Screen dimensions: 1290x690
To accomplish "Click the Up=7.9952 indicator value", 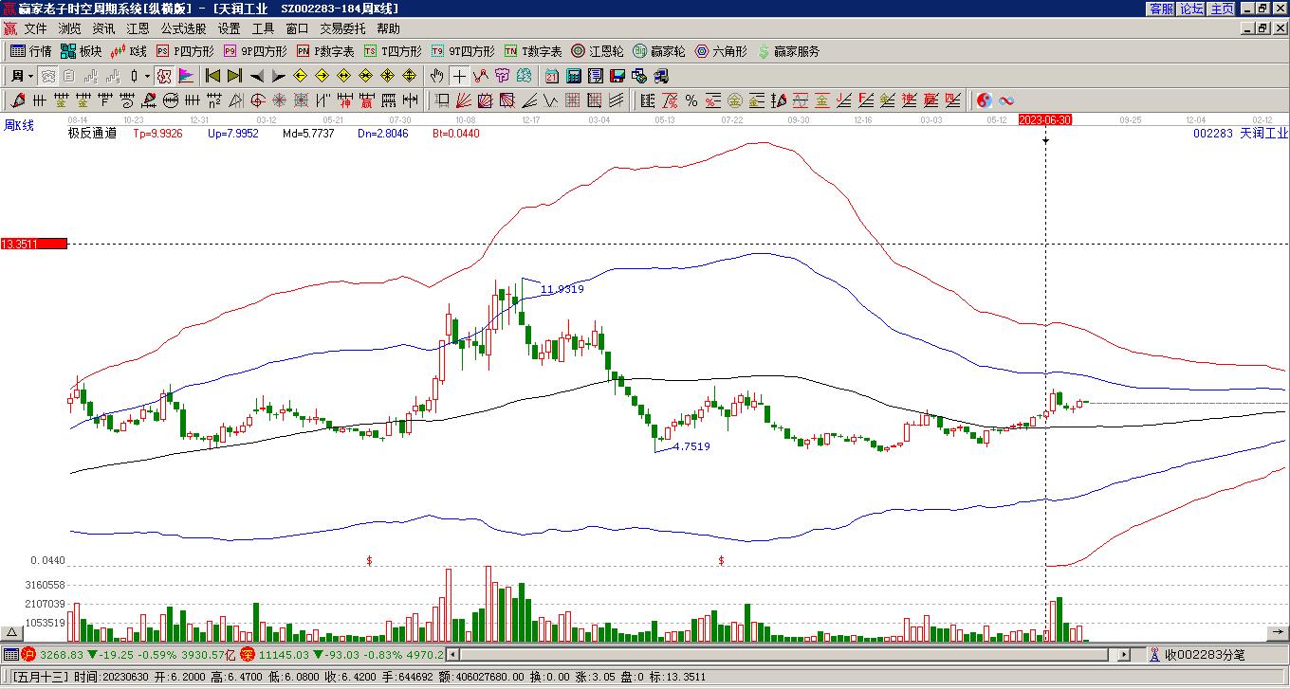I will tap(233, 134).
